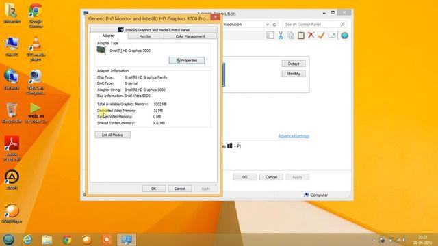Launch VLC media player shortcut
The width and height of the screenshot is (438, 246).
point(36,49)
